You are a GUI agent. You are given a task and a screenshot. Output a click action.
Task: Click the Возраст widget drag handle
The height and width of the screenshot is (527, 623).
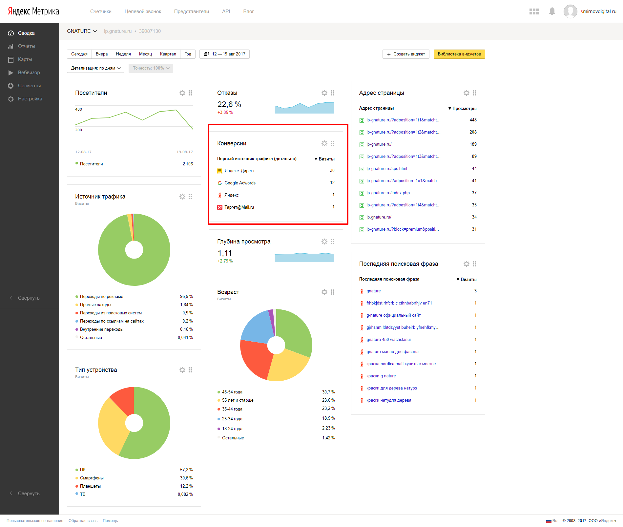[x=332, y=292]
